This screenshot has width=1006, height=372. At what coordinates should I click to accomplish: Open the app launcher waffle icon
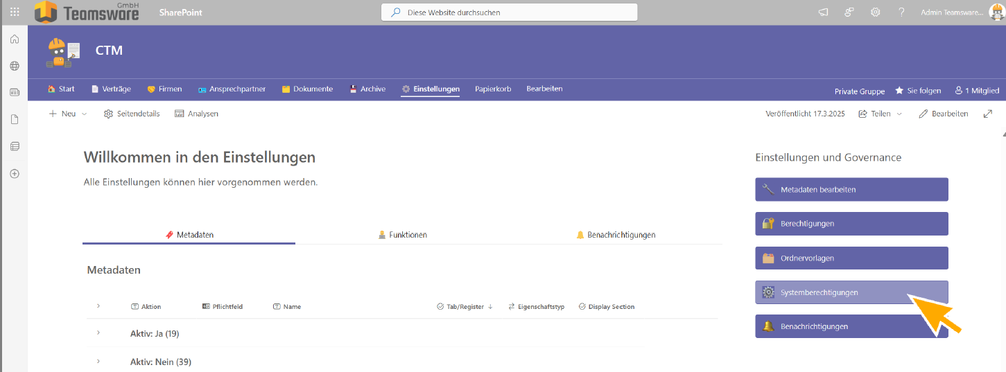tap(15, 12)
